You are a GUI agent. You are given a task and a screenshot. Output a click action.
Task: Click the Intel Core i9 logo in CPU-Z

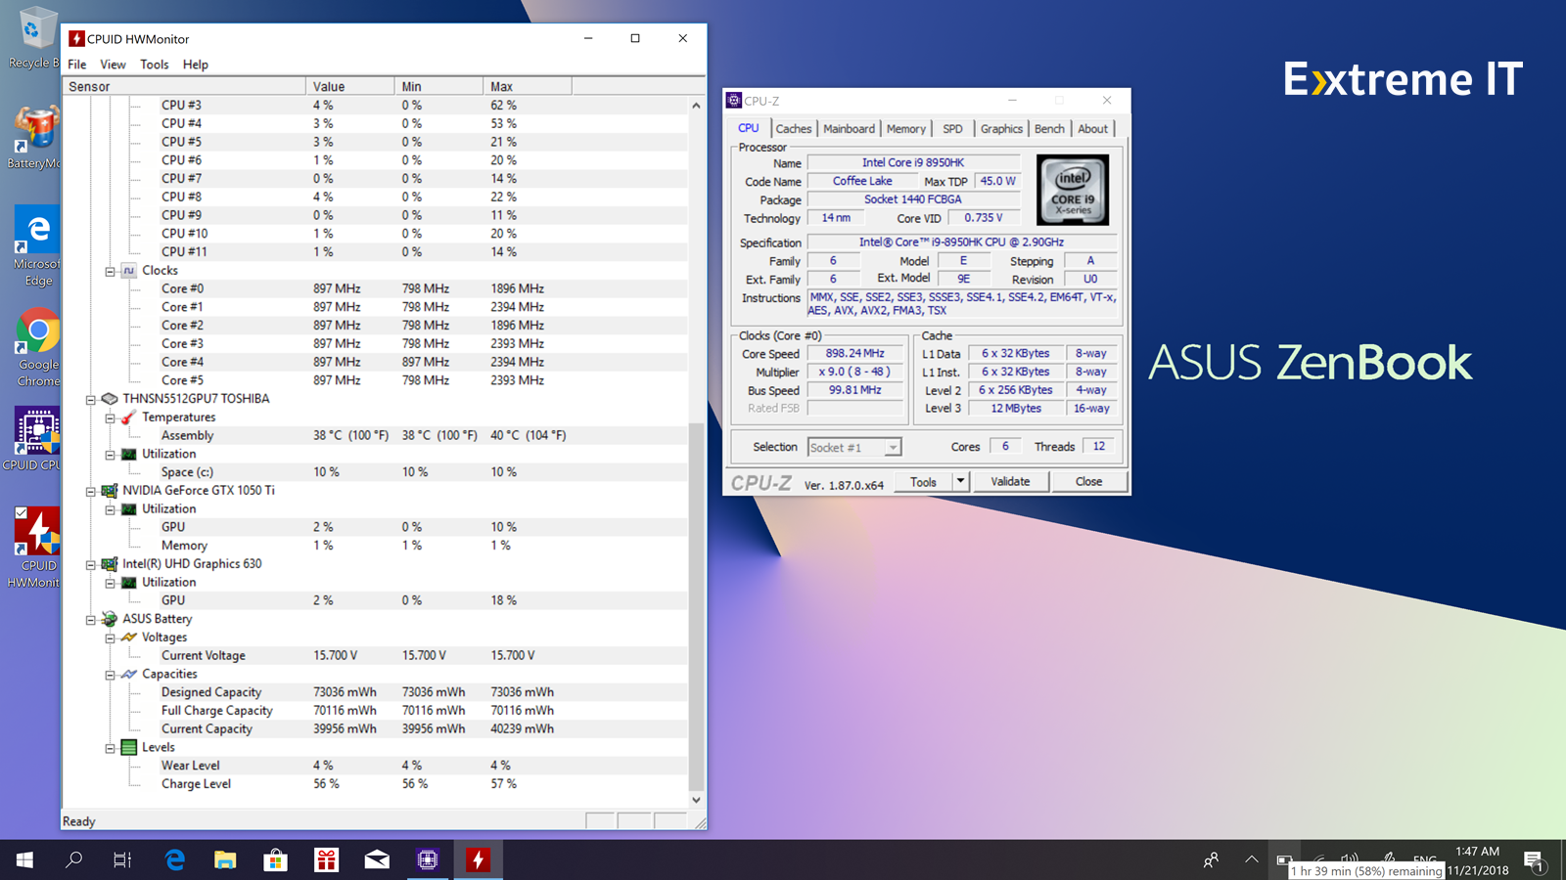[1073, 190]
